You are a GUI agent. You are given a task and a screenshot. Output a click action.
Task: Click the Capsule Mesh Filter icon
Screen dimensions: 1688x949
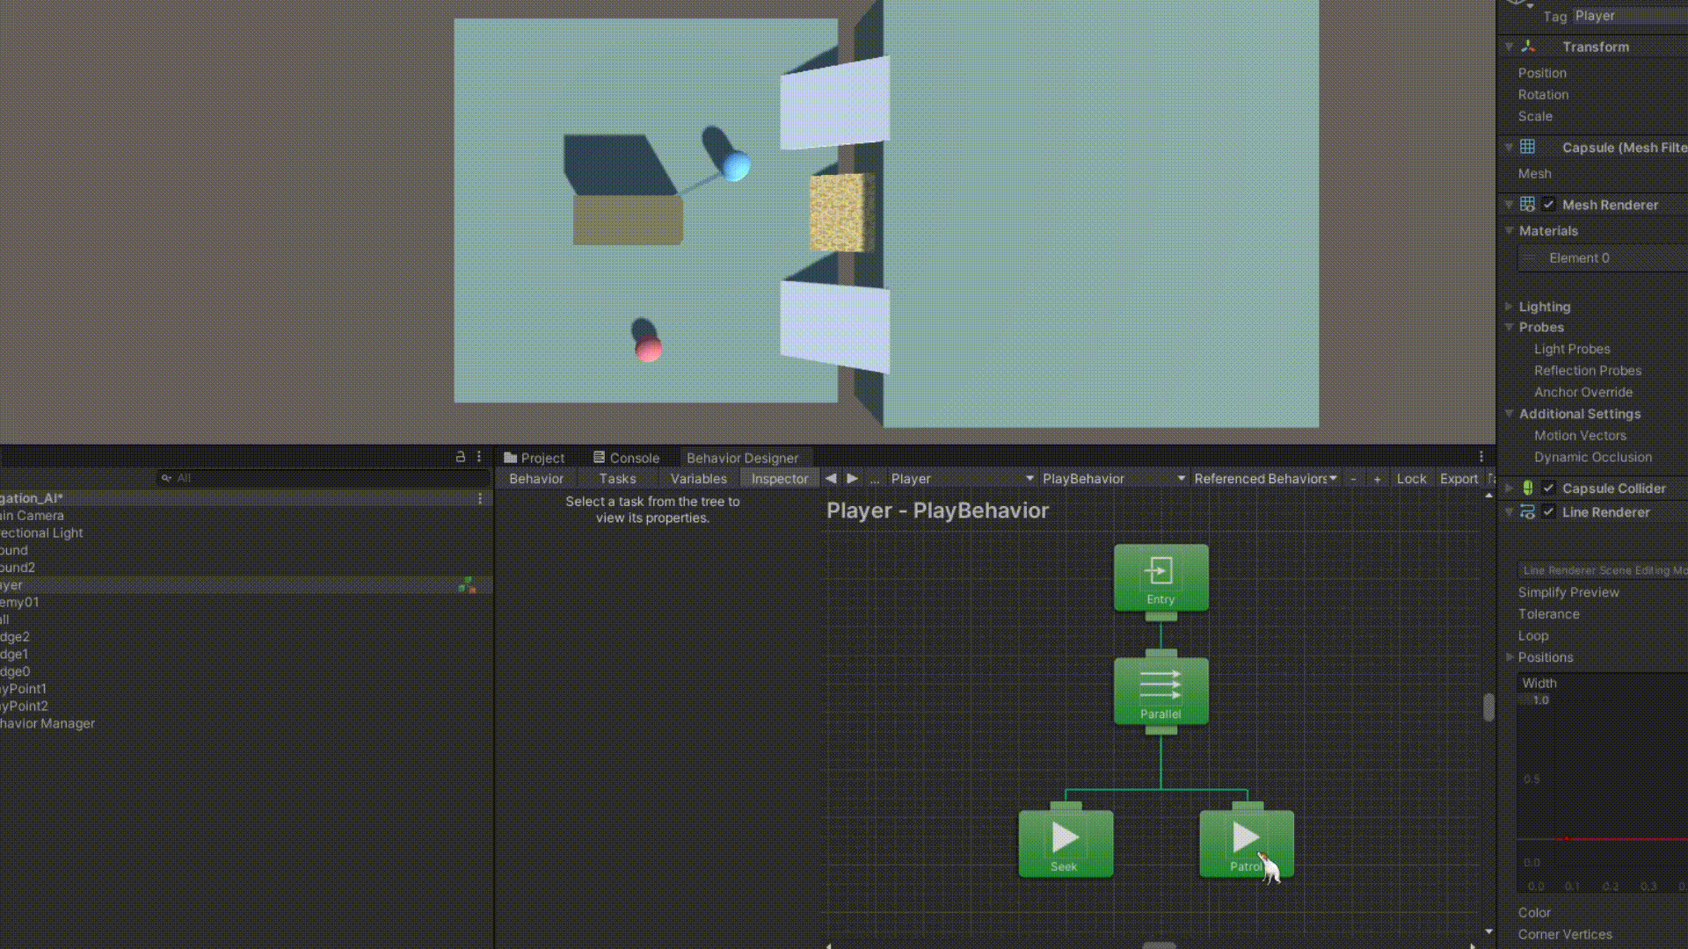1528,148
